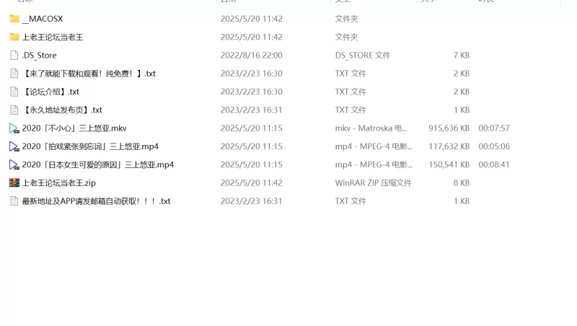
Task: Select file 【来了就能下载和观看！纯免费！】.txt
Action: (89, 74)
